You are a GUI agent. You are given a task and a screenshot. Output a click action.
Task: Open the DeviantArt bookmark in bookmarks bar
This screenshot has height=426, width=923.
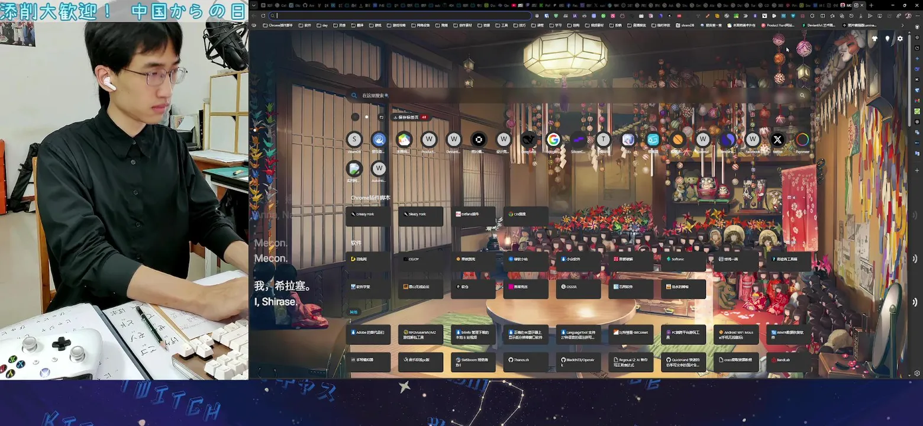point(819,25)
